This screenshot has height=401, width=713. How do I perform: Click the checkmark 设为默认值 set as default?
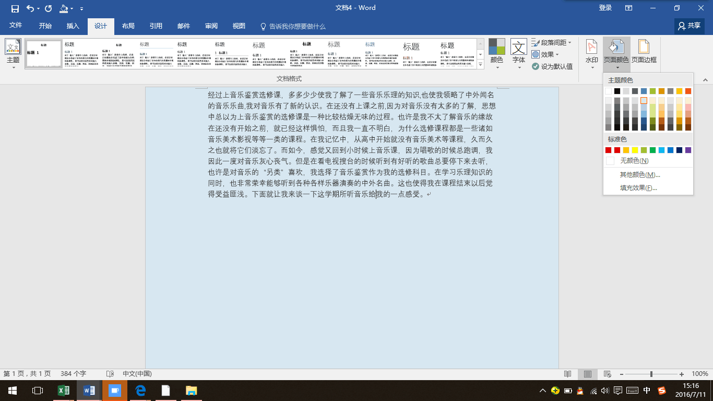pos(552,66)
